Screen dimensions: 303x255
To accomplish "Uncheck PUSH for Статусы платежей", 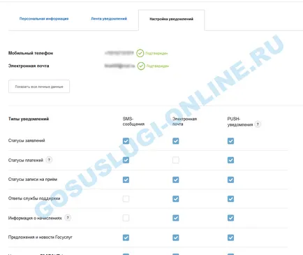I will 230,160.
